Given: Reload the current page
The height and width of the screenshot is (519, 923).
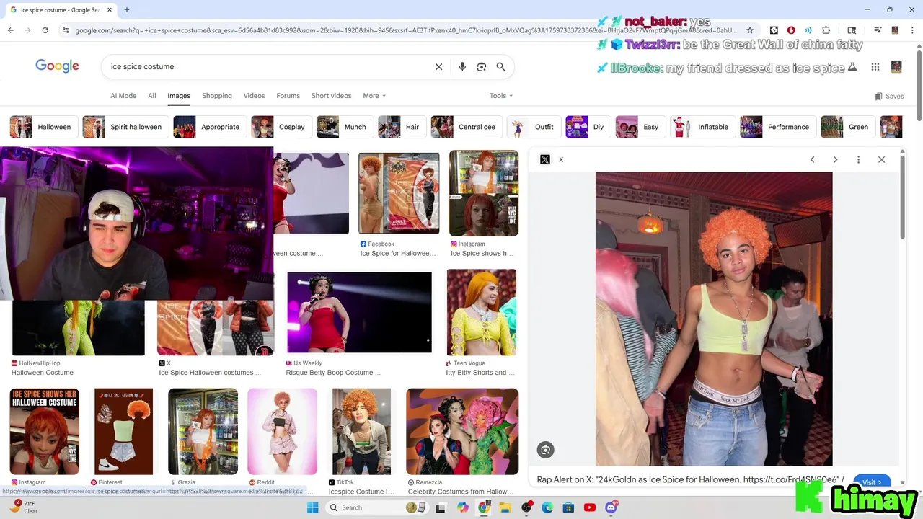Looking at the screenshot, I should [45, 30].
